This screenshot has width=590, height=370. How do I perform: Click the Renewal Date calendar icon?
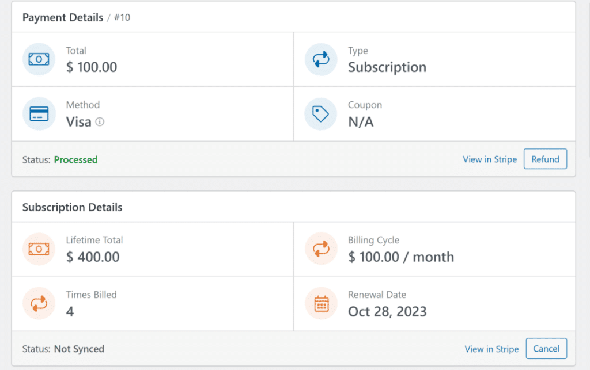point(320,303)
